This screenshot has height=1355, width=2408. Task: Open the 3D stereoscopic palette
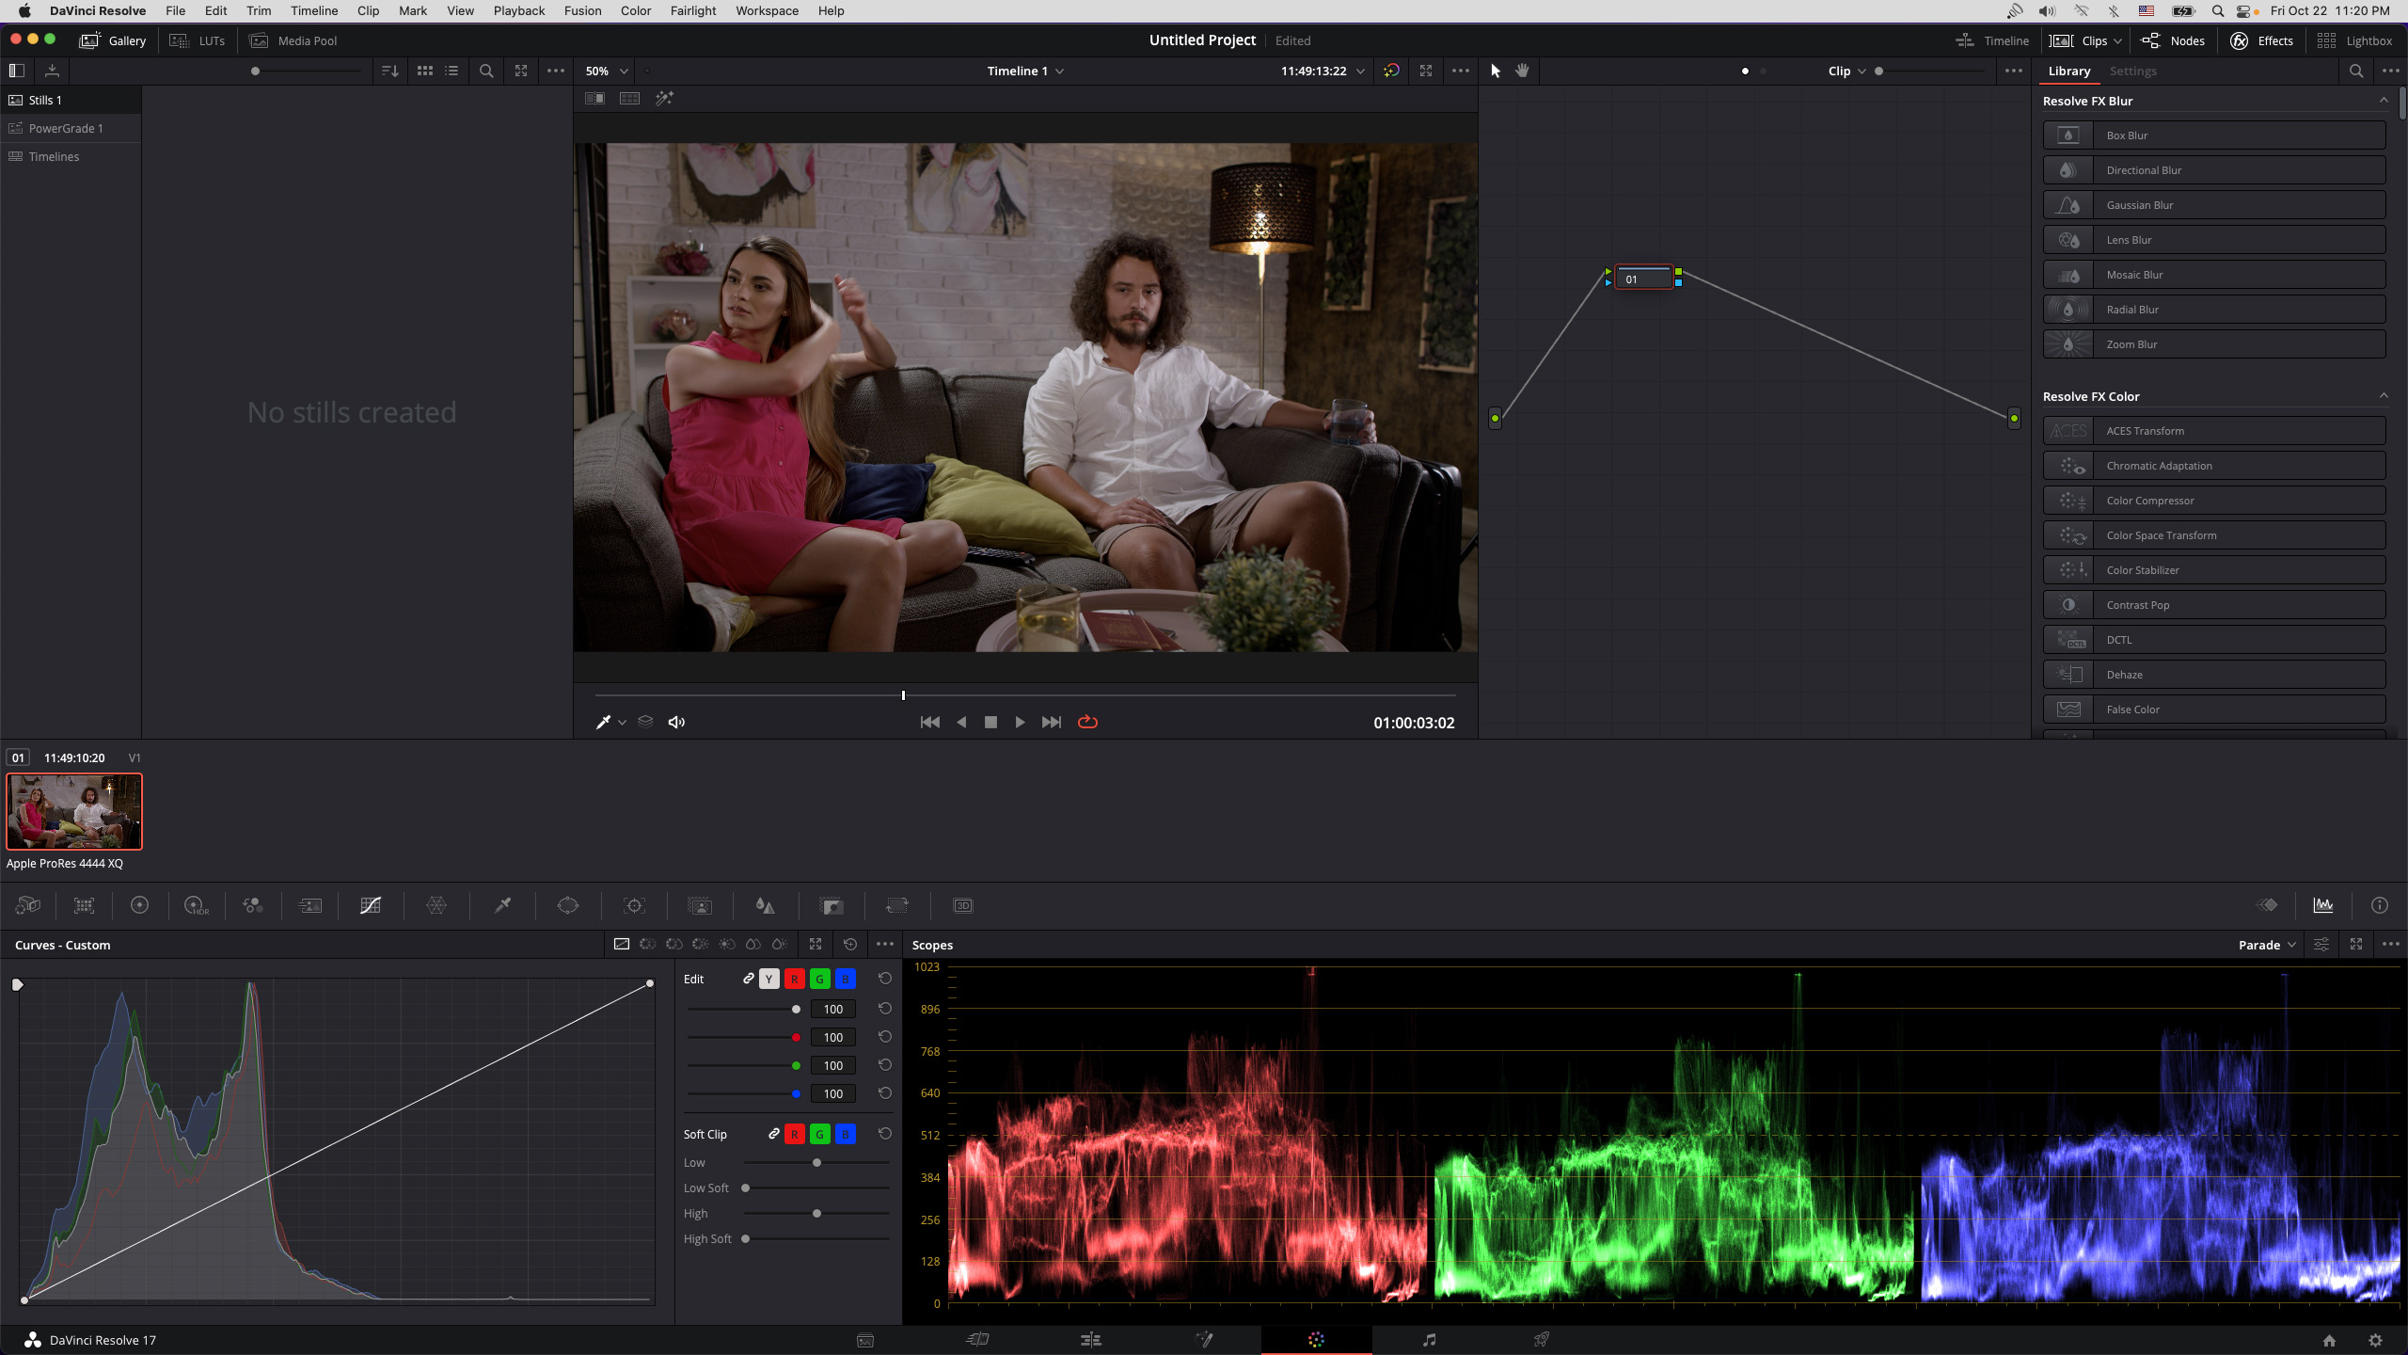(963, 905)
